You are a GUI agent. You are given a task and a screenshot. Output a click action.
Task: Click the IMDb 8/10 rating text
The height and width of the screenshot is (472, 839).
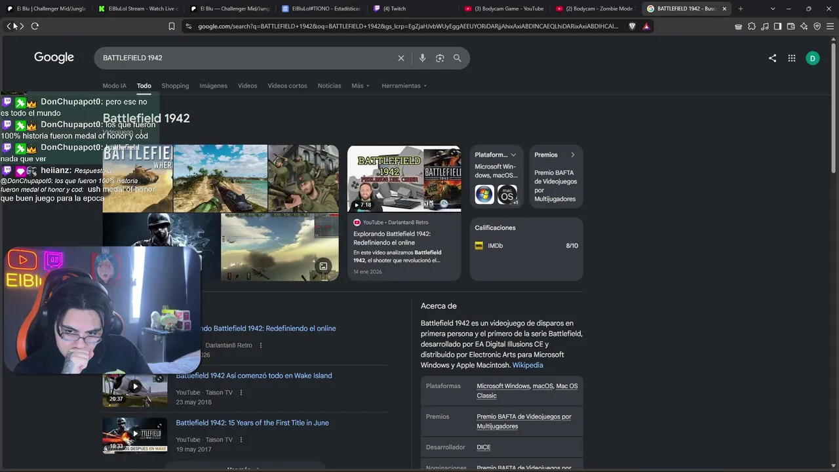pyautogui.click(x=572, y=246)
